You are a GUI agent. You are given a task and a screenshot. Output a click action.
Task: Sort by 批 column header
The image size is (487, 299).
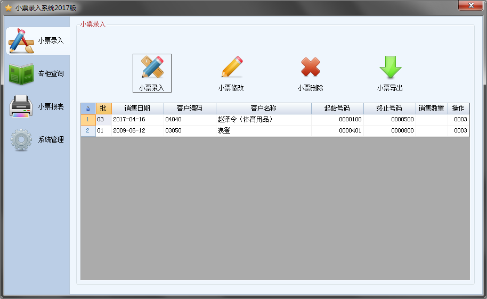[103, 109]
